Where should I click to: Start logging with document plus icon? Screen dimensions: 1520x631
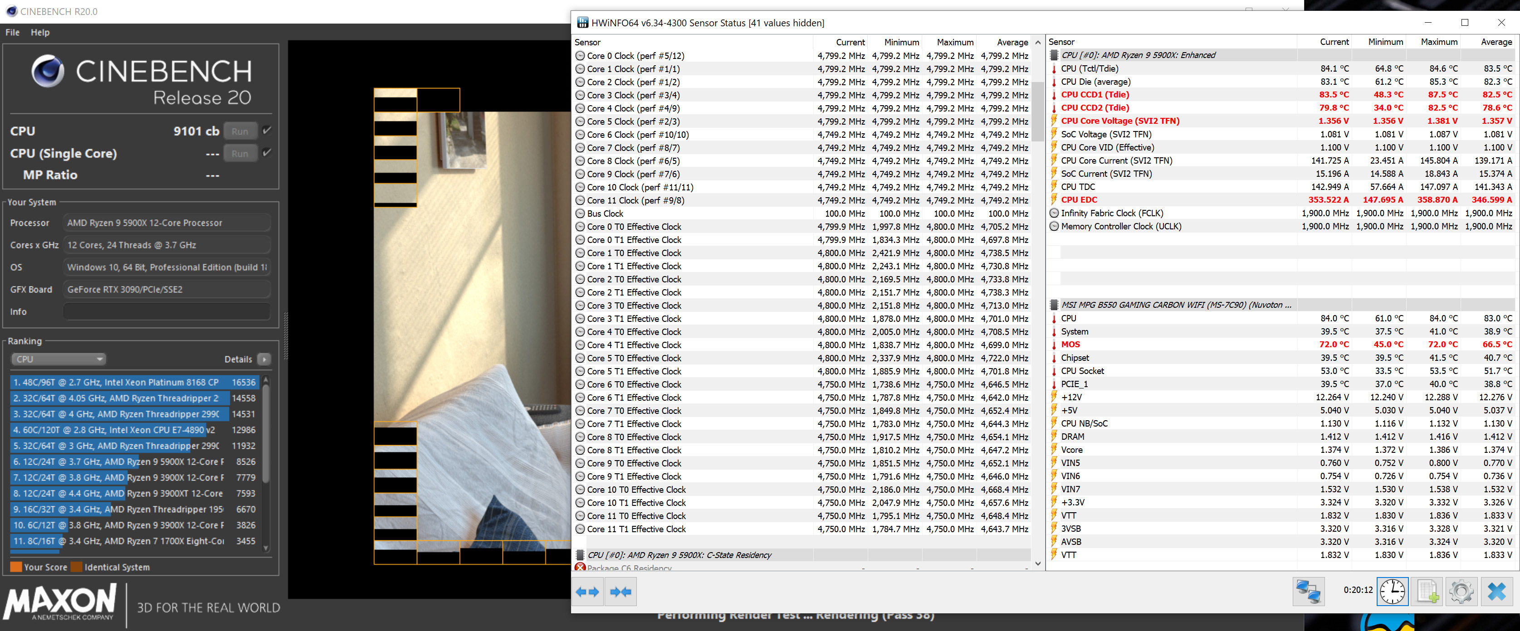click(x=1427, y=592)
